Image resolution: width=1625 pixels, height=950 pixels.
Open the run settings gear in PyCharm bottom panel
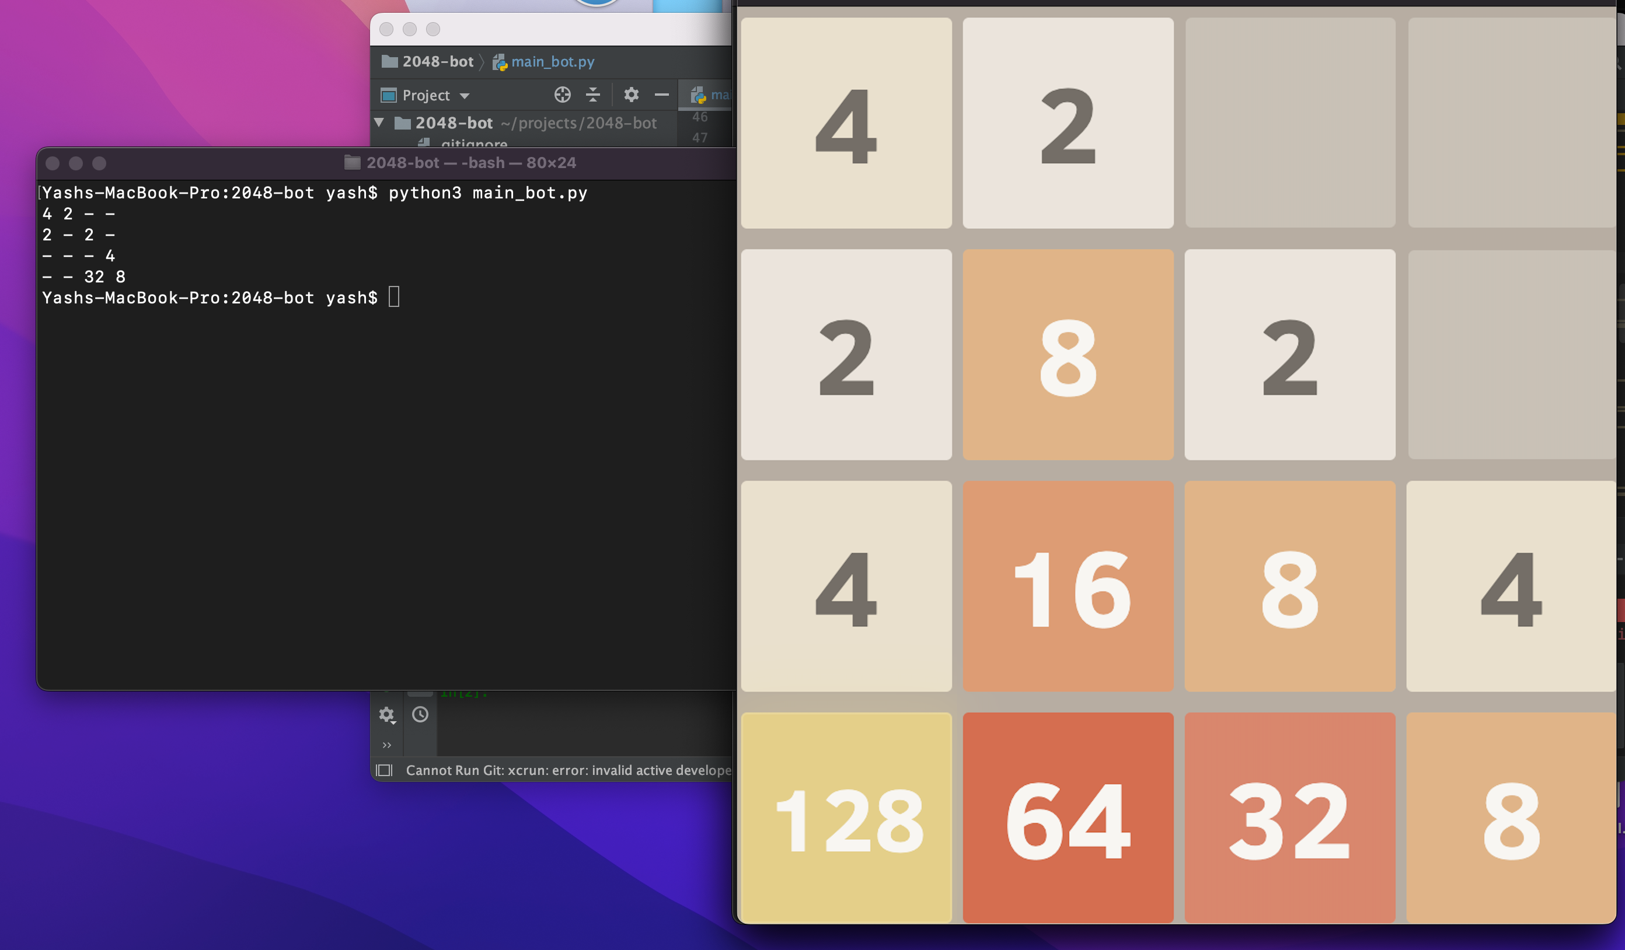coord(387,715)
